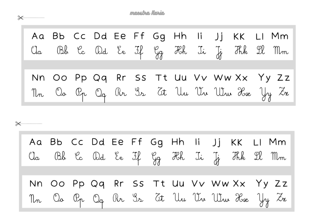Select cursive 'Dd' in the lower alphabet strip
Image resolution: width=312 pixels, height=221 pixels.
(x=99, y=157)
